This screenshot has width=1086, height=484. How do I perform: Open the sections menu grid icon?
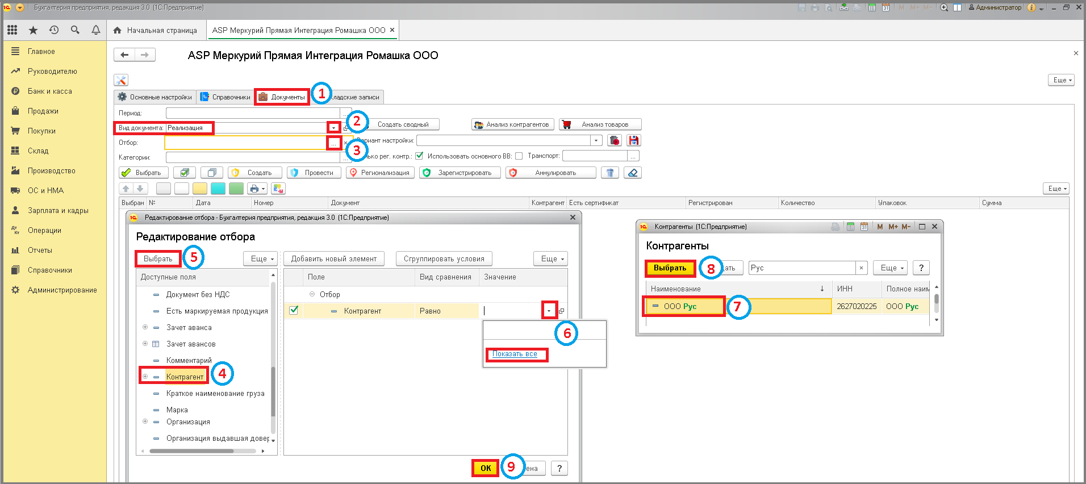[12, 30]
